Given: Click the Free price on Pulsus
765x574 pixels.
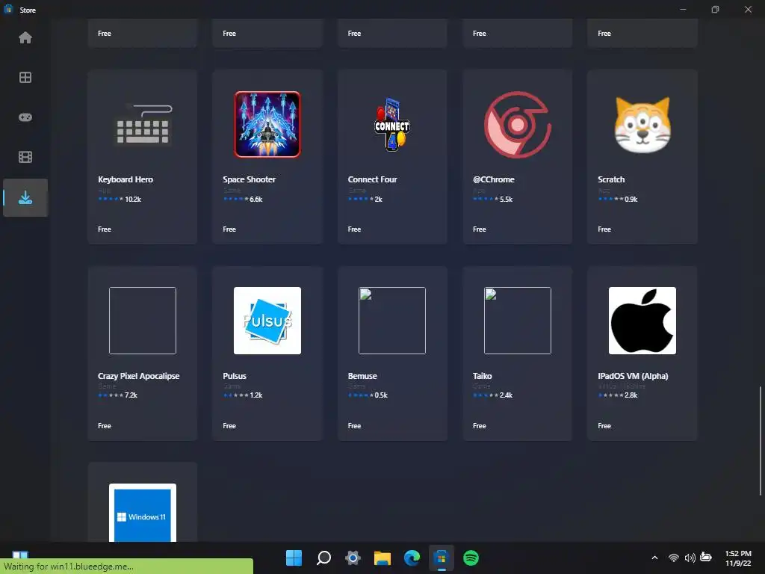Looking at the screenshot, I should [229, 425].
